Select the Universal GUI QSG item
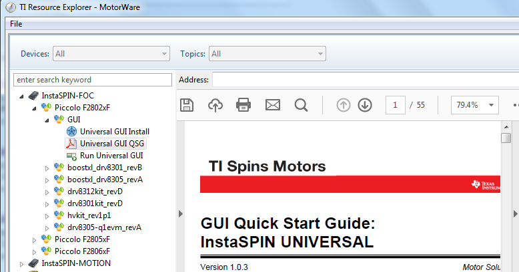Viewport: 519px width, 272px height. click(112, 144)
